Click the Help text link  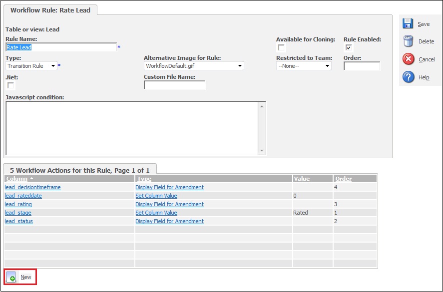pyautogui.click(x=424, y=77)
